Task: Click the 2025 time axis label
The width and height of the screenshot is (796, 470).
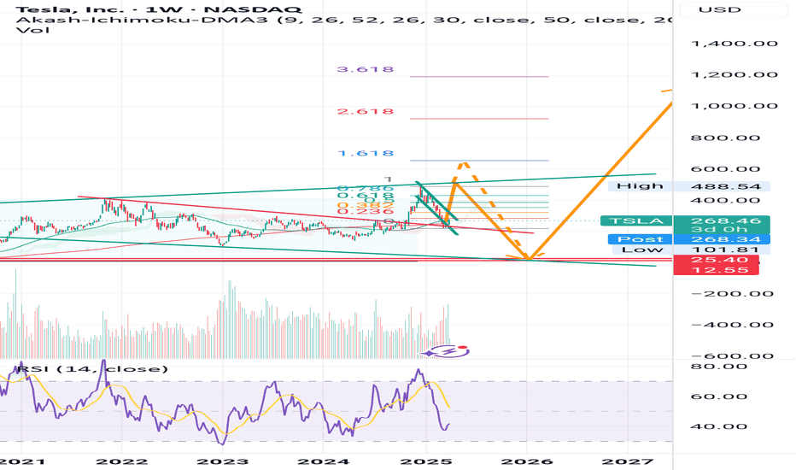Action: [x=426, y=461]
